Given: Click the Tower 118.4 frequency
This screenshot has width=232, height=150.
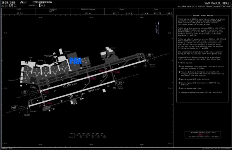Looking at the screenshot, I should (145, 14).
